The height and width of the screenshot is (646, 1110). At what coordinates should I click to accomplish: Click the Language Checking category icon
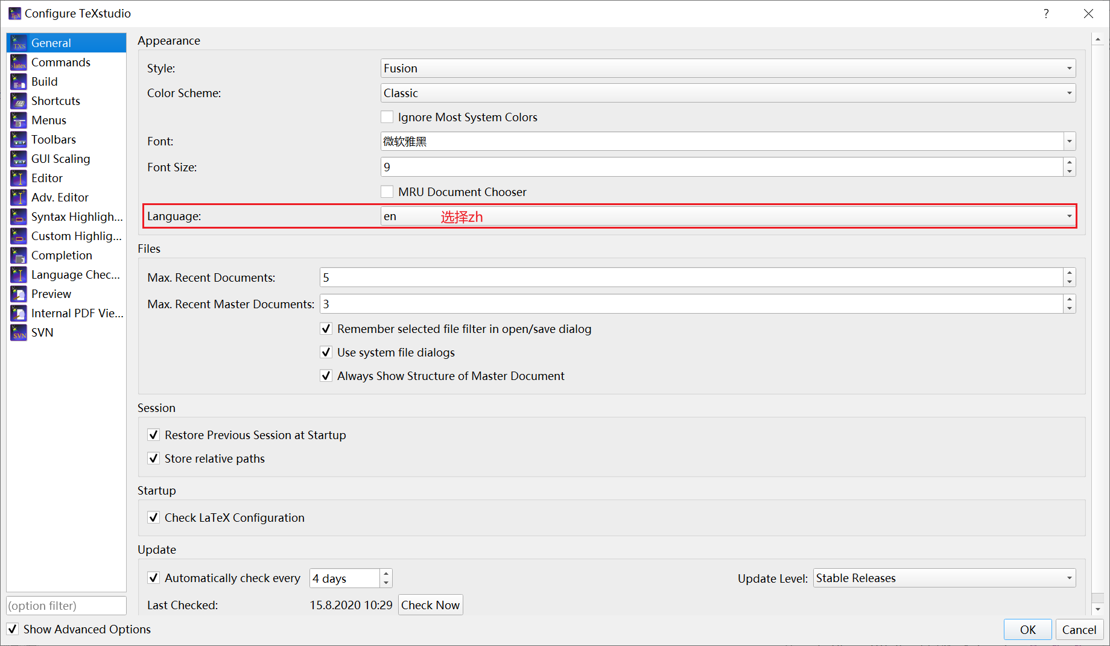pos(19,274)
